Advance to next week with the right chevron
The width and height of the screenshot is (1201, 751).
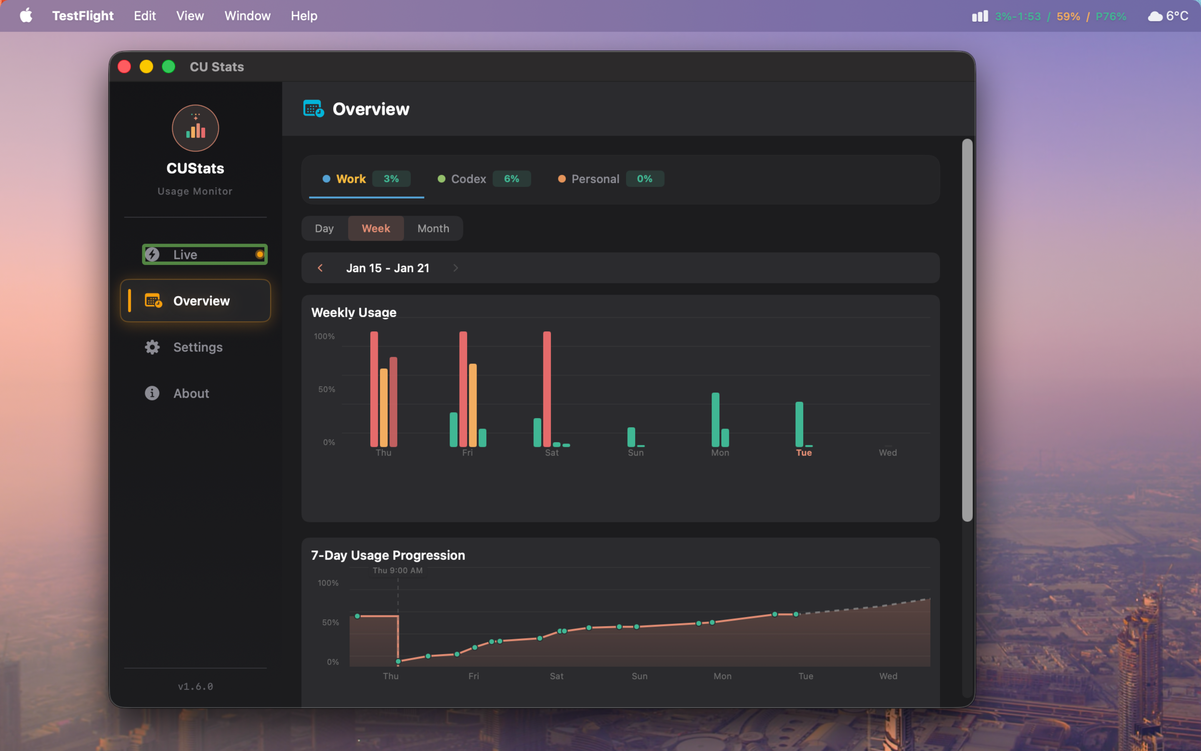(x=455, y=268)
